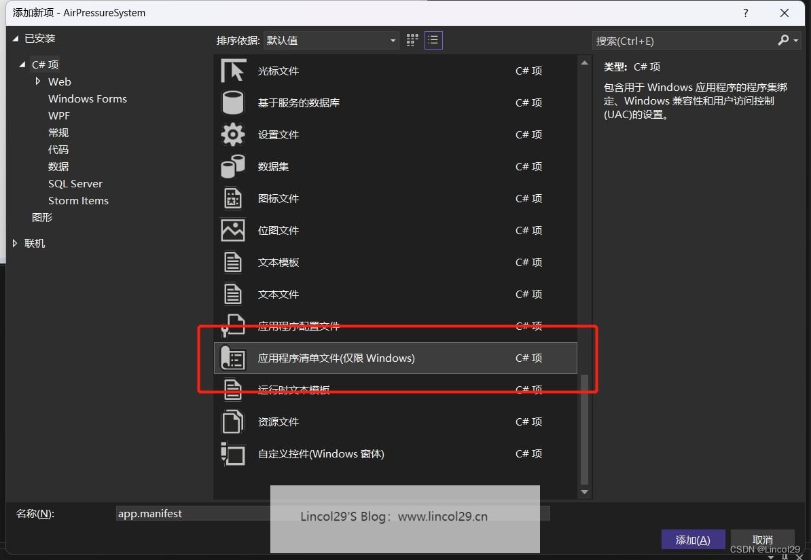The width and height of the screenshot is (811, 560).
Task: Collapse the 已安装 (Installed) section
Action: [x=16, y=39]
